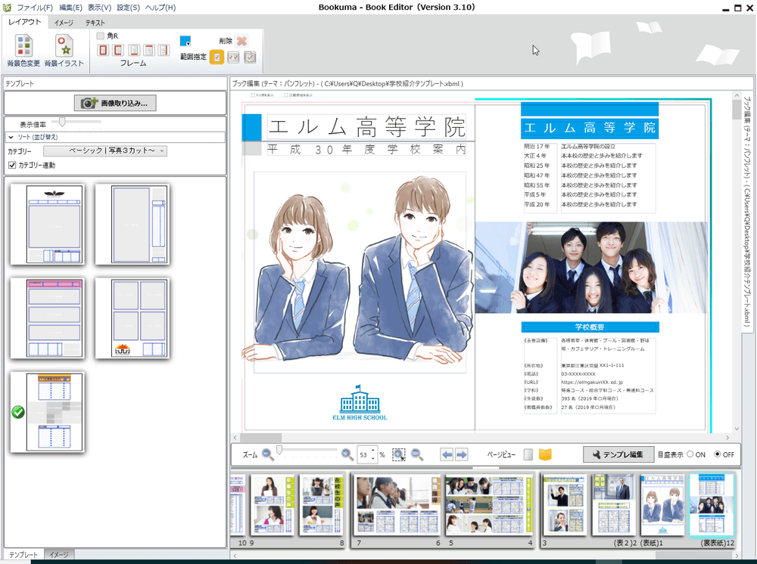Image resolution: width=757 pixels, height=564 pixels.
Task: Click the 画像取り込み import image button
Action: coord(115,103)
